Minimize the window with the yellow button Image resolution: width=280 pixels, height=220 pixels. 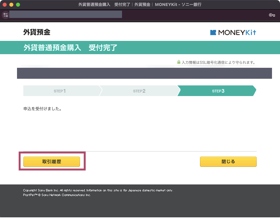[11, 5]
